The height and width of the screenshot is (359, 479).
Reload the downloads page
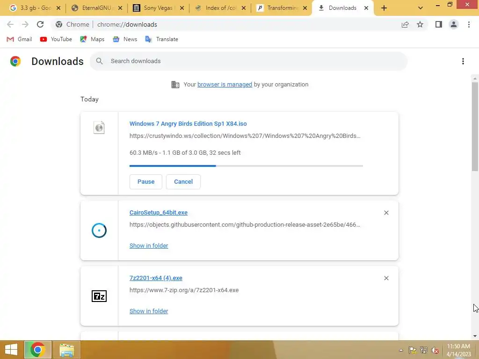pyautogui.click(x=40, y=24)
